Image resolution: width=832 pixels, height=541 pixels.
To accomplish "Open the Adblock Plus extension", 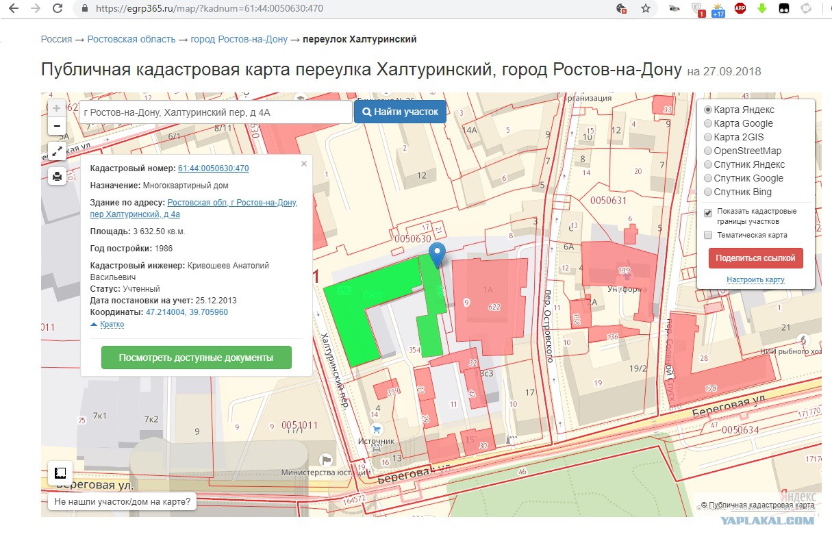I will [x=740, y=9].
